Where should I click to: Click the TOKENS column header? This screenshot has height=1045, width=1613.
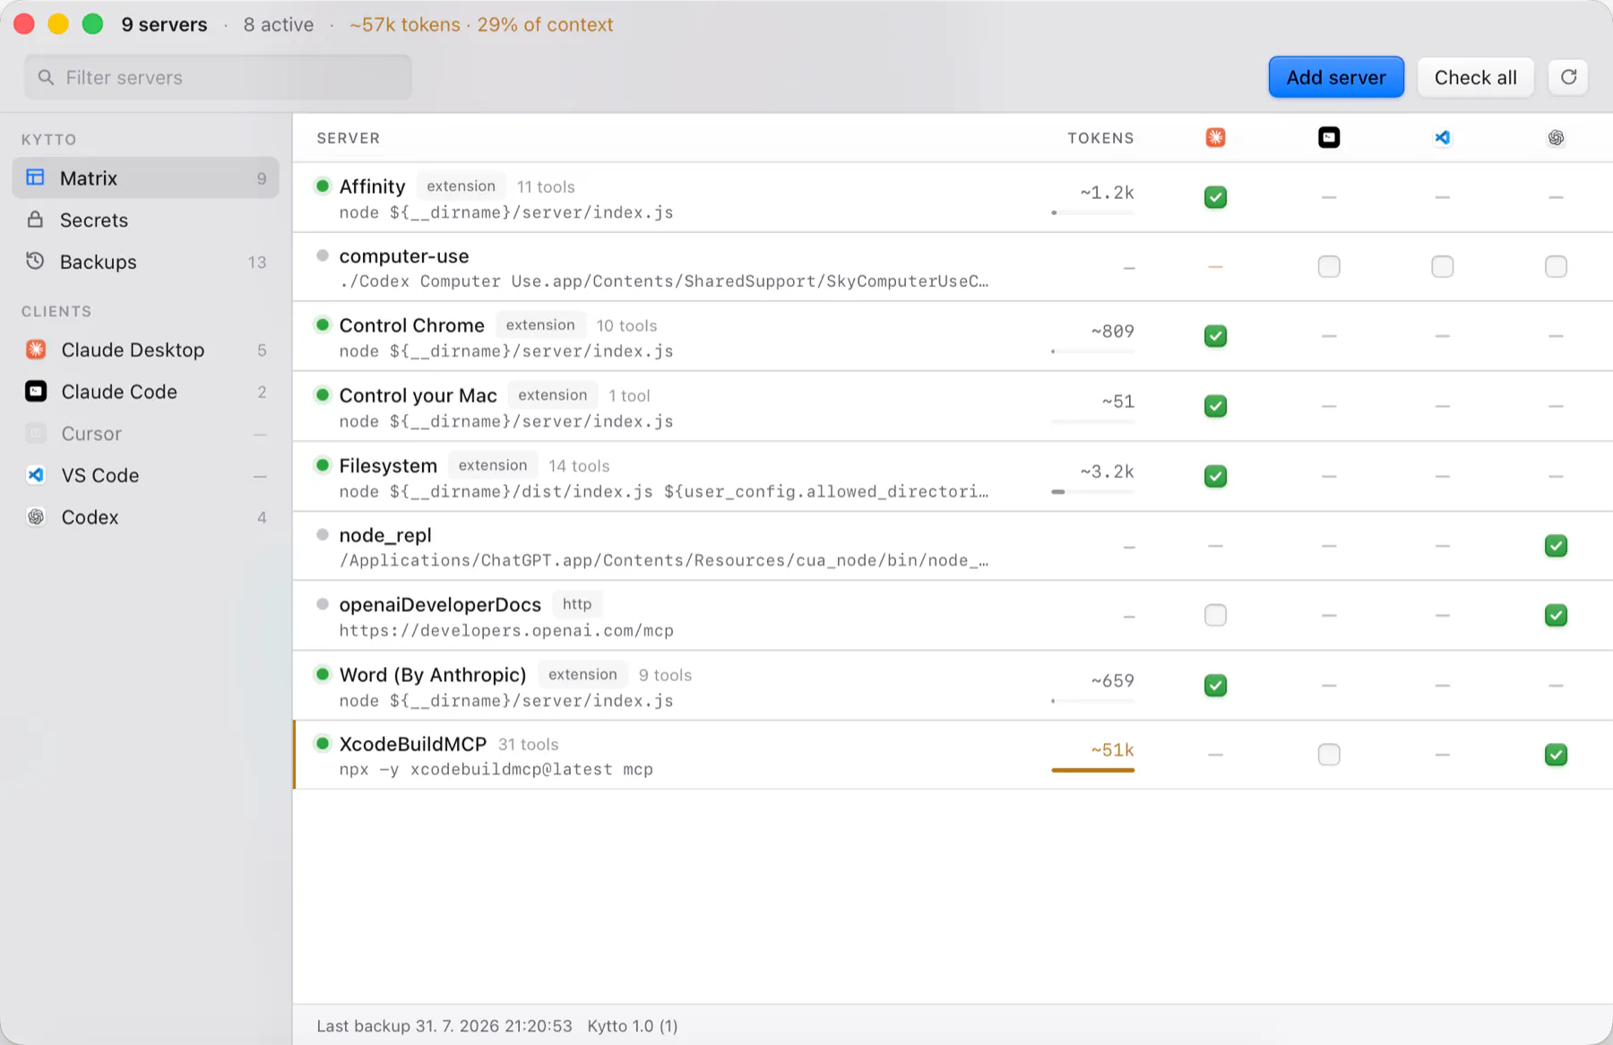point(1100,138)
